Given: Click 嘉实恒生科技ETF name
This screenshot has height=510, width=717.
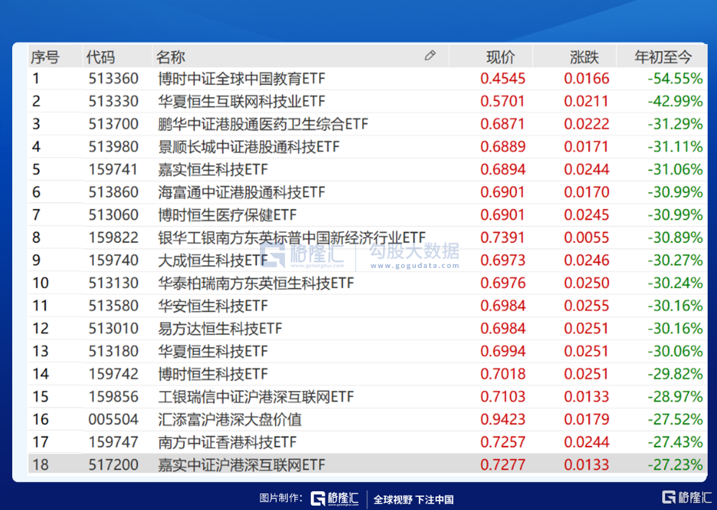Looking at the screenshot, I should point(212,169).
